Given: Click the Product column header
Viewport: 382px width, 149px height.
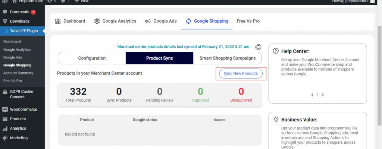Looking at the screenshot, I should click(x=87, y=120).
